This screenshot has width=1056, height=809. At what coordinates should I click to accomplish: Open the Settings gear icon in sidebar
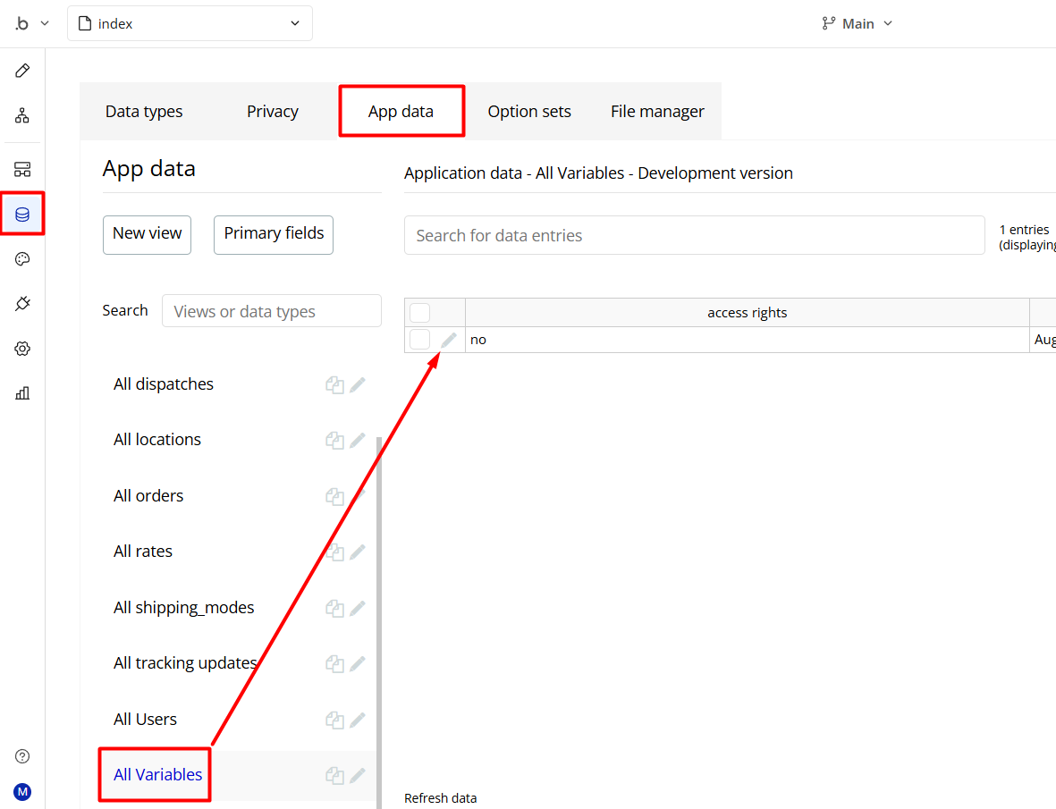click(x=22, y=349)
